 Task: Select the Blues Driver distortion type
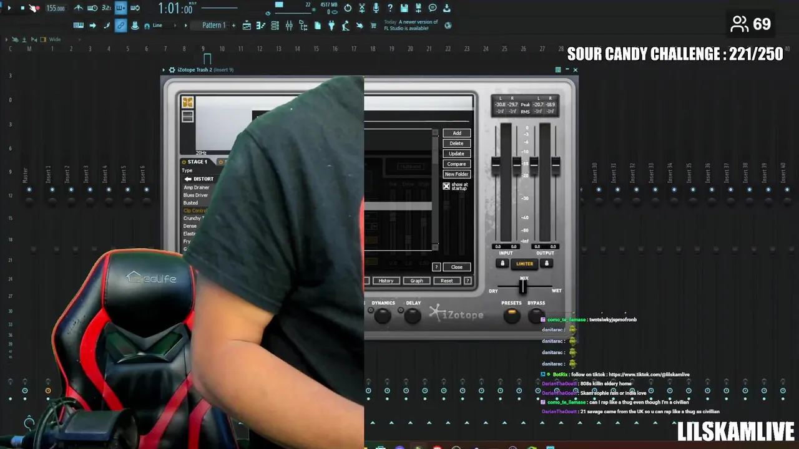(x=196, y=195)
